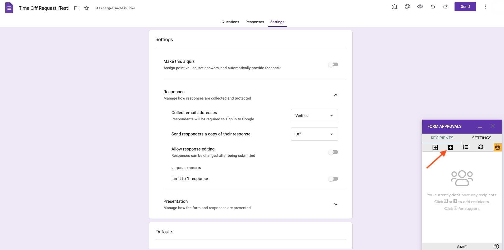Star the Time Off Request form

(86, 8)
